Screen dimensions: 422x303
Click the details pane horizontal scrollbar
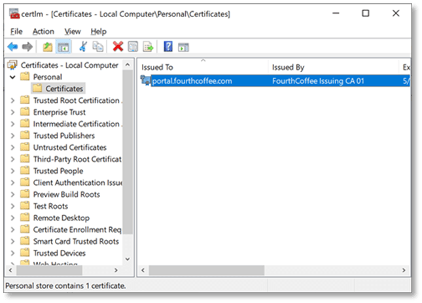click(203, 270)
